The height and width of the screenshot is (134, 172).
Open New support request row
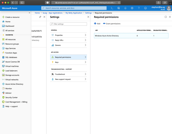point(69,79)
